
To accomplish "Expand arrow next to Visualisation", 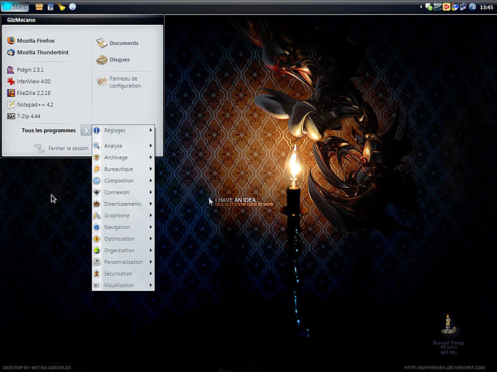I will (x=151, y=285).
